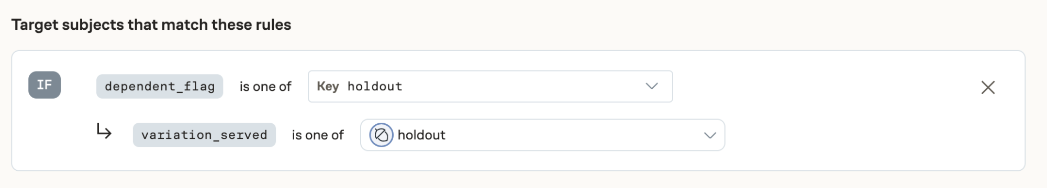The height and width of the screenshot is (188, 1047).
Task: Click the circular holdout variation icon
Action: click(x=381, y=135)
